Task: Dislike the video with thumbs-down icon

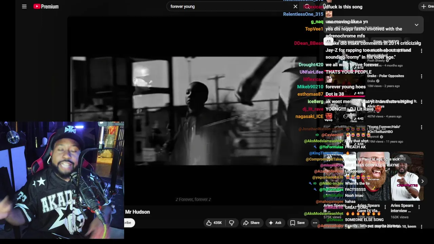Action: point(232,223)
